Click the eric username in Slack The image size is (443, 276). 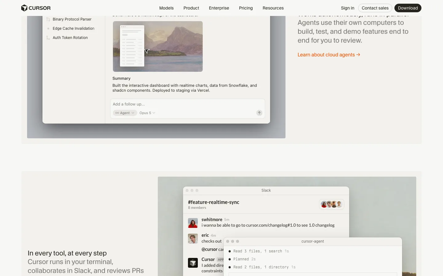(205, 235)
